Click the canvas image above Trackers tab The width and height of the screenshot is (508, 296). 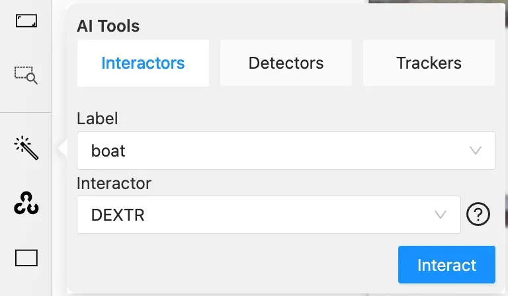tap(437, 3)
